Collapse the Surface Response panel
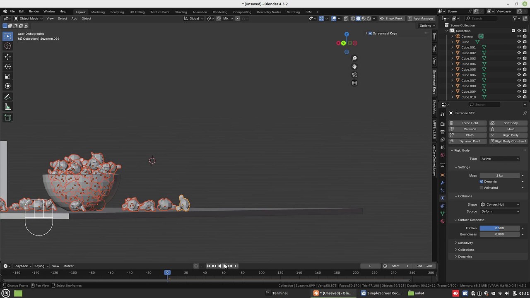This screenshot has width=530, height=298. (471, 220)
